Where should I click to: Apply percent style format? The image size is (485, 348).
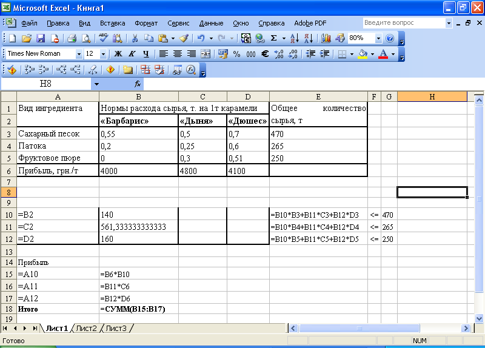236,54
